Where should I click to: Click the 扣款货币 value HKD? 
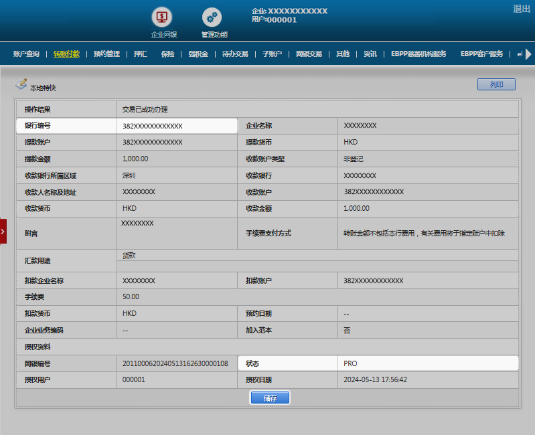click(129, 313)
